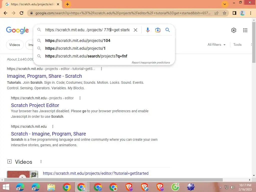Viewport: 256px width, 192px height.
Task: Open options for the projects › editor result
Action: (80, 98)
